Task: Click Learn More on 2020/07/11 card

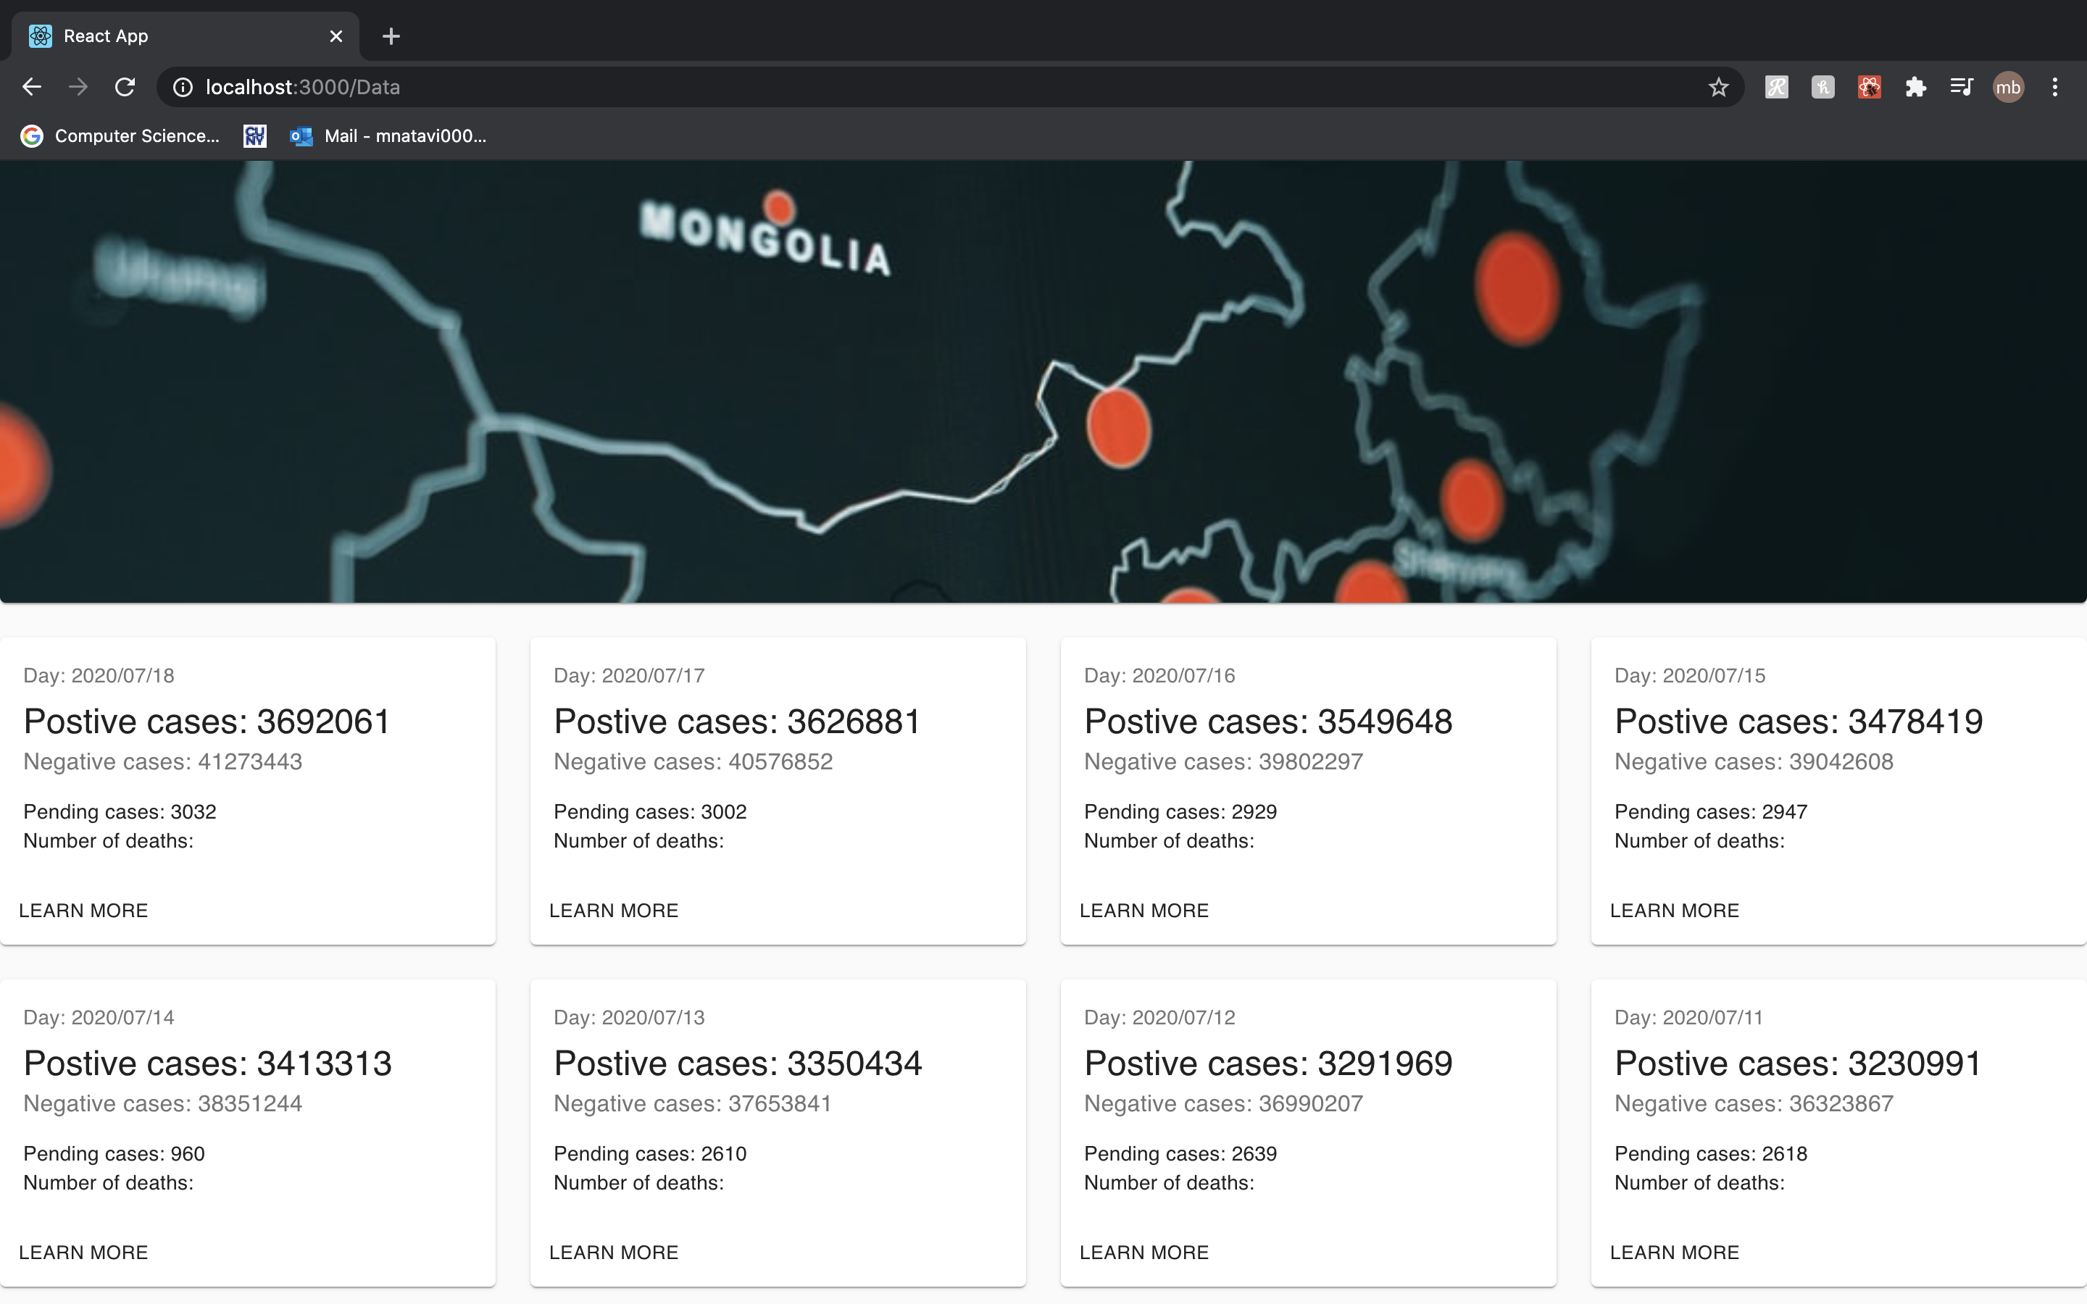Action: point(1674,1253)
